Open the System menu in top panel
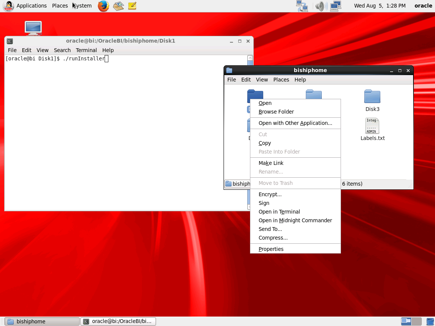This screenshot has height=326, width=435. [82, 6]
